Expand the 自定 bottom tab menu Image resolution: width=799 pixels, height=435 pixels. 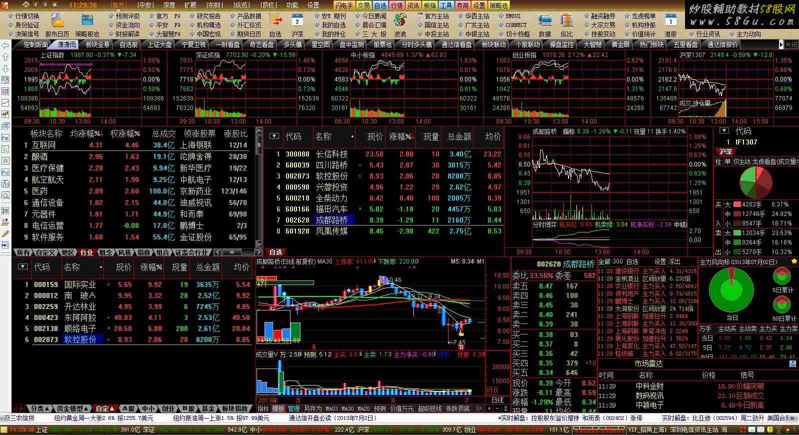point(105,408)
